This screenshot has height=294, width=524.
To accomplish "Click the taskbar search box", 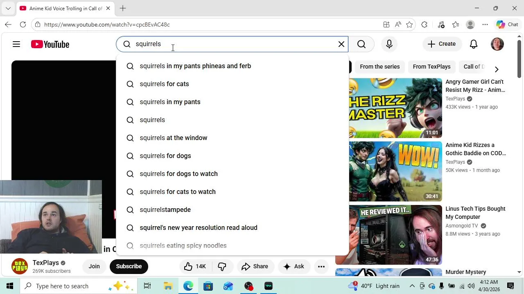I will click(x=79, y=286).
